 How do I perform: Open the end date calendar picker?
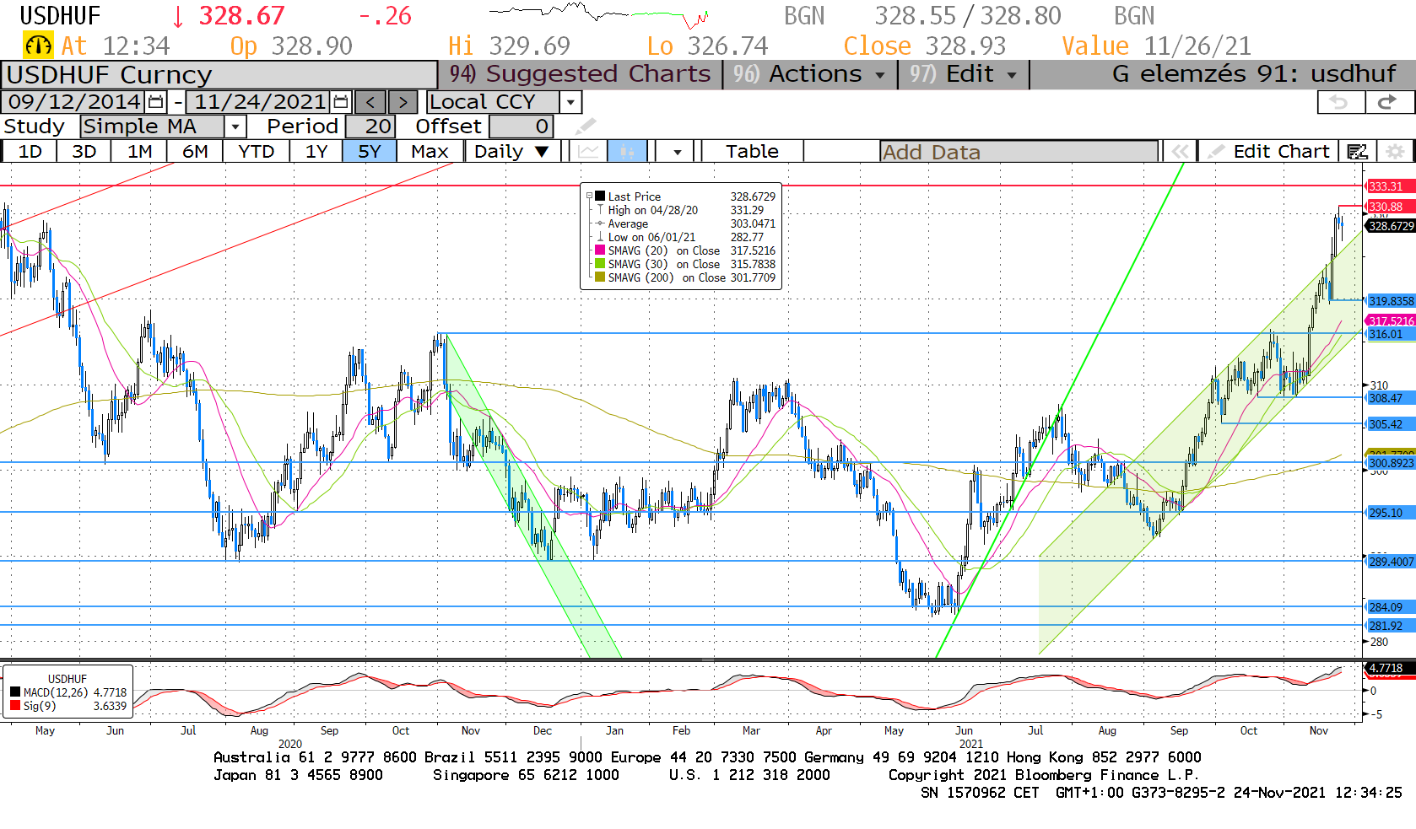pos(340,102)
